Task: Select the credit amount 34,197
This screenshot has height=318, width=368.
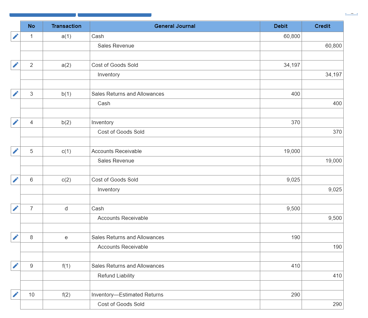Action: 334,75
